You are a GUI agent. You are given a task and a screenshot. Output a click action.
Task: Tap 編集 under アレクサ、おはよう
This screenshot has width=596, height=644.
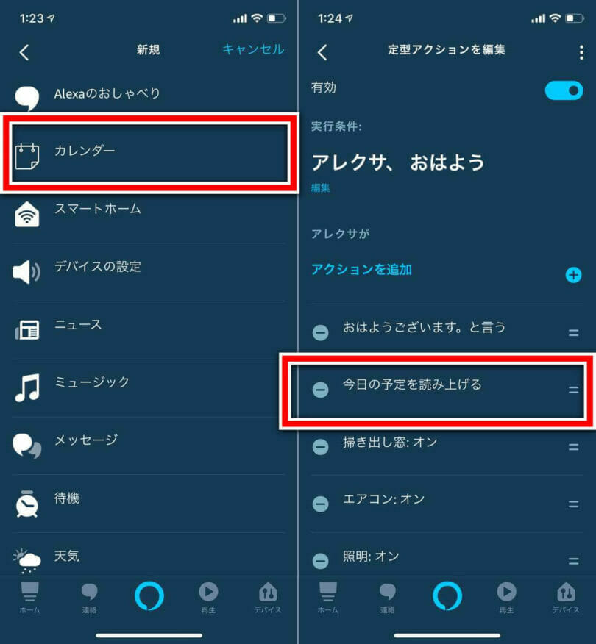(320, 188)
